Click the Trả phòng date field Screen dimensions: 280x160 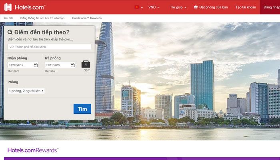(x=57, y=65)
